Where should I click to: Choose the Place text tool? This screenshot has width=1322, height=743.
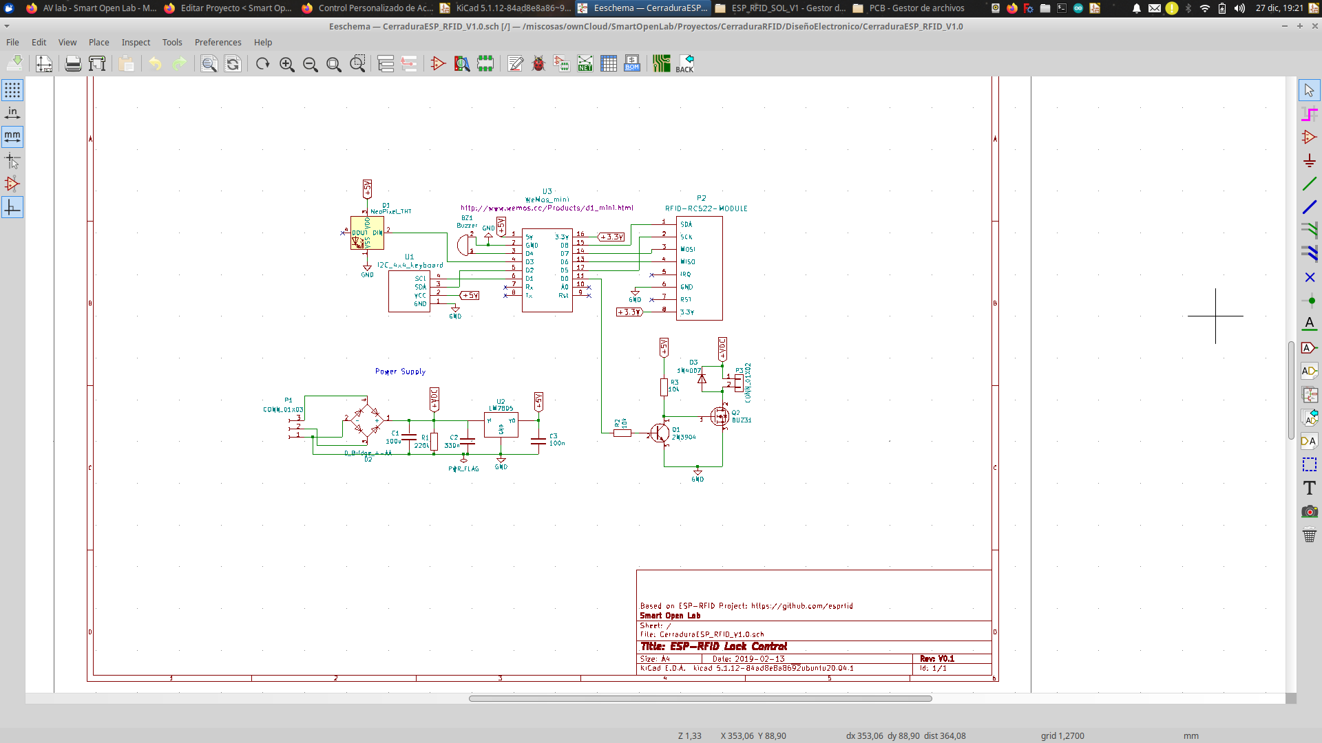point(1310,488)
